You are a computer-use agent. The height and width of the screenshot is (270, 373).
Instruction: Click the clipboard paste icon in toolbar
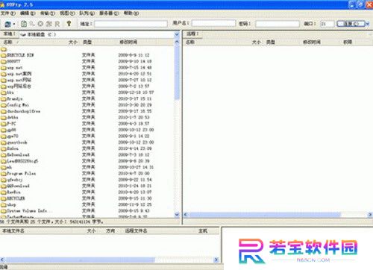point(24,24)
